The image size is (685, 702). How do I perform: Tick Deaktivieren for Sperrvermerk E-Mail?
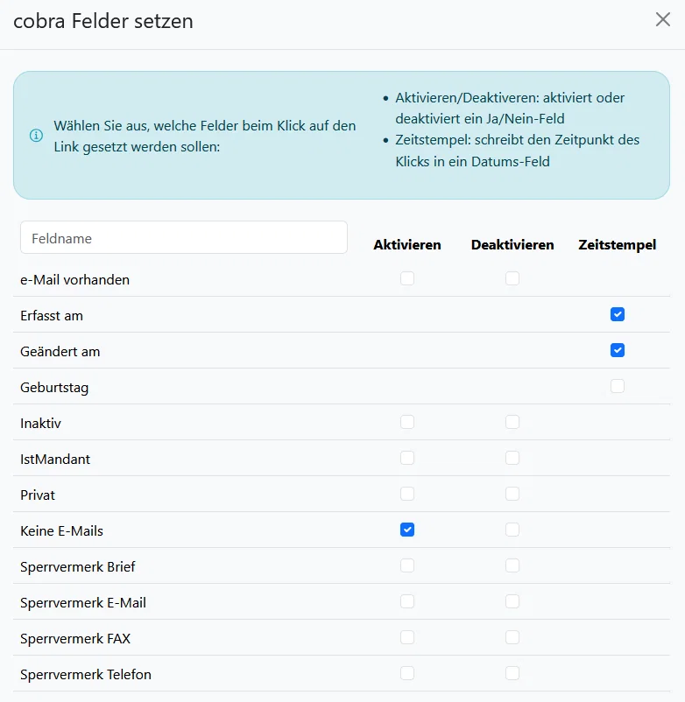pos(512,601)
